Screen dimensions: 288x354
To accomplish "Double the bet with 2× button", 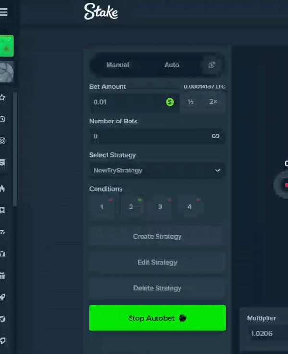I will coord(213,102).
